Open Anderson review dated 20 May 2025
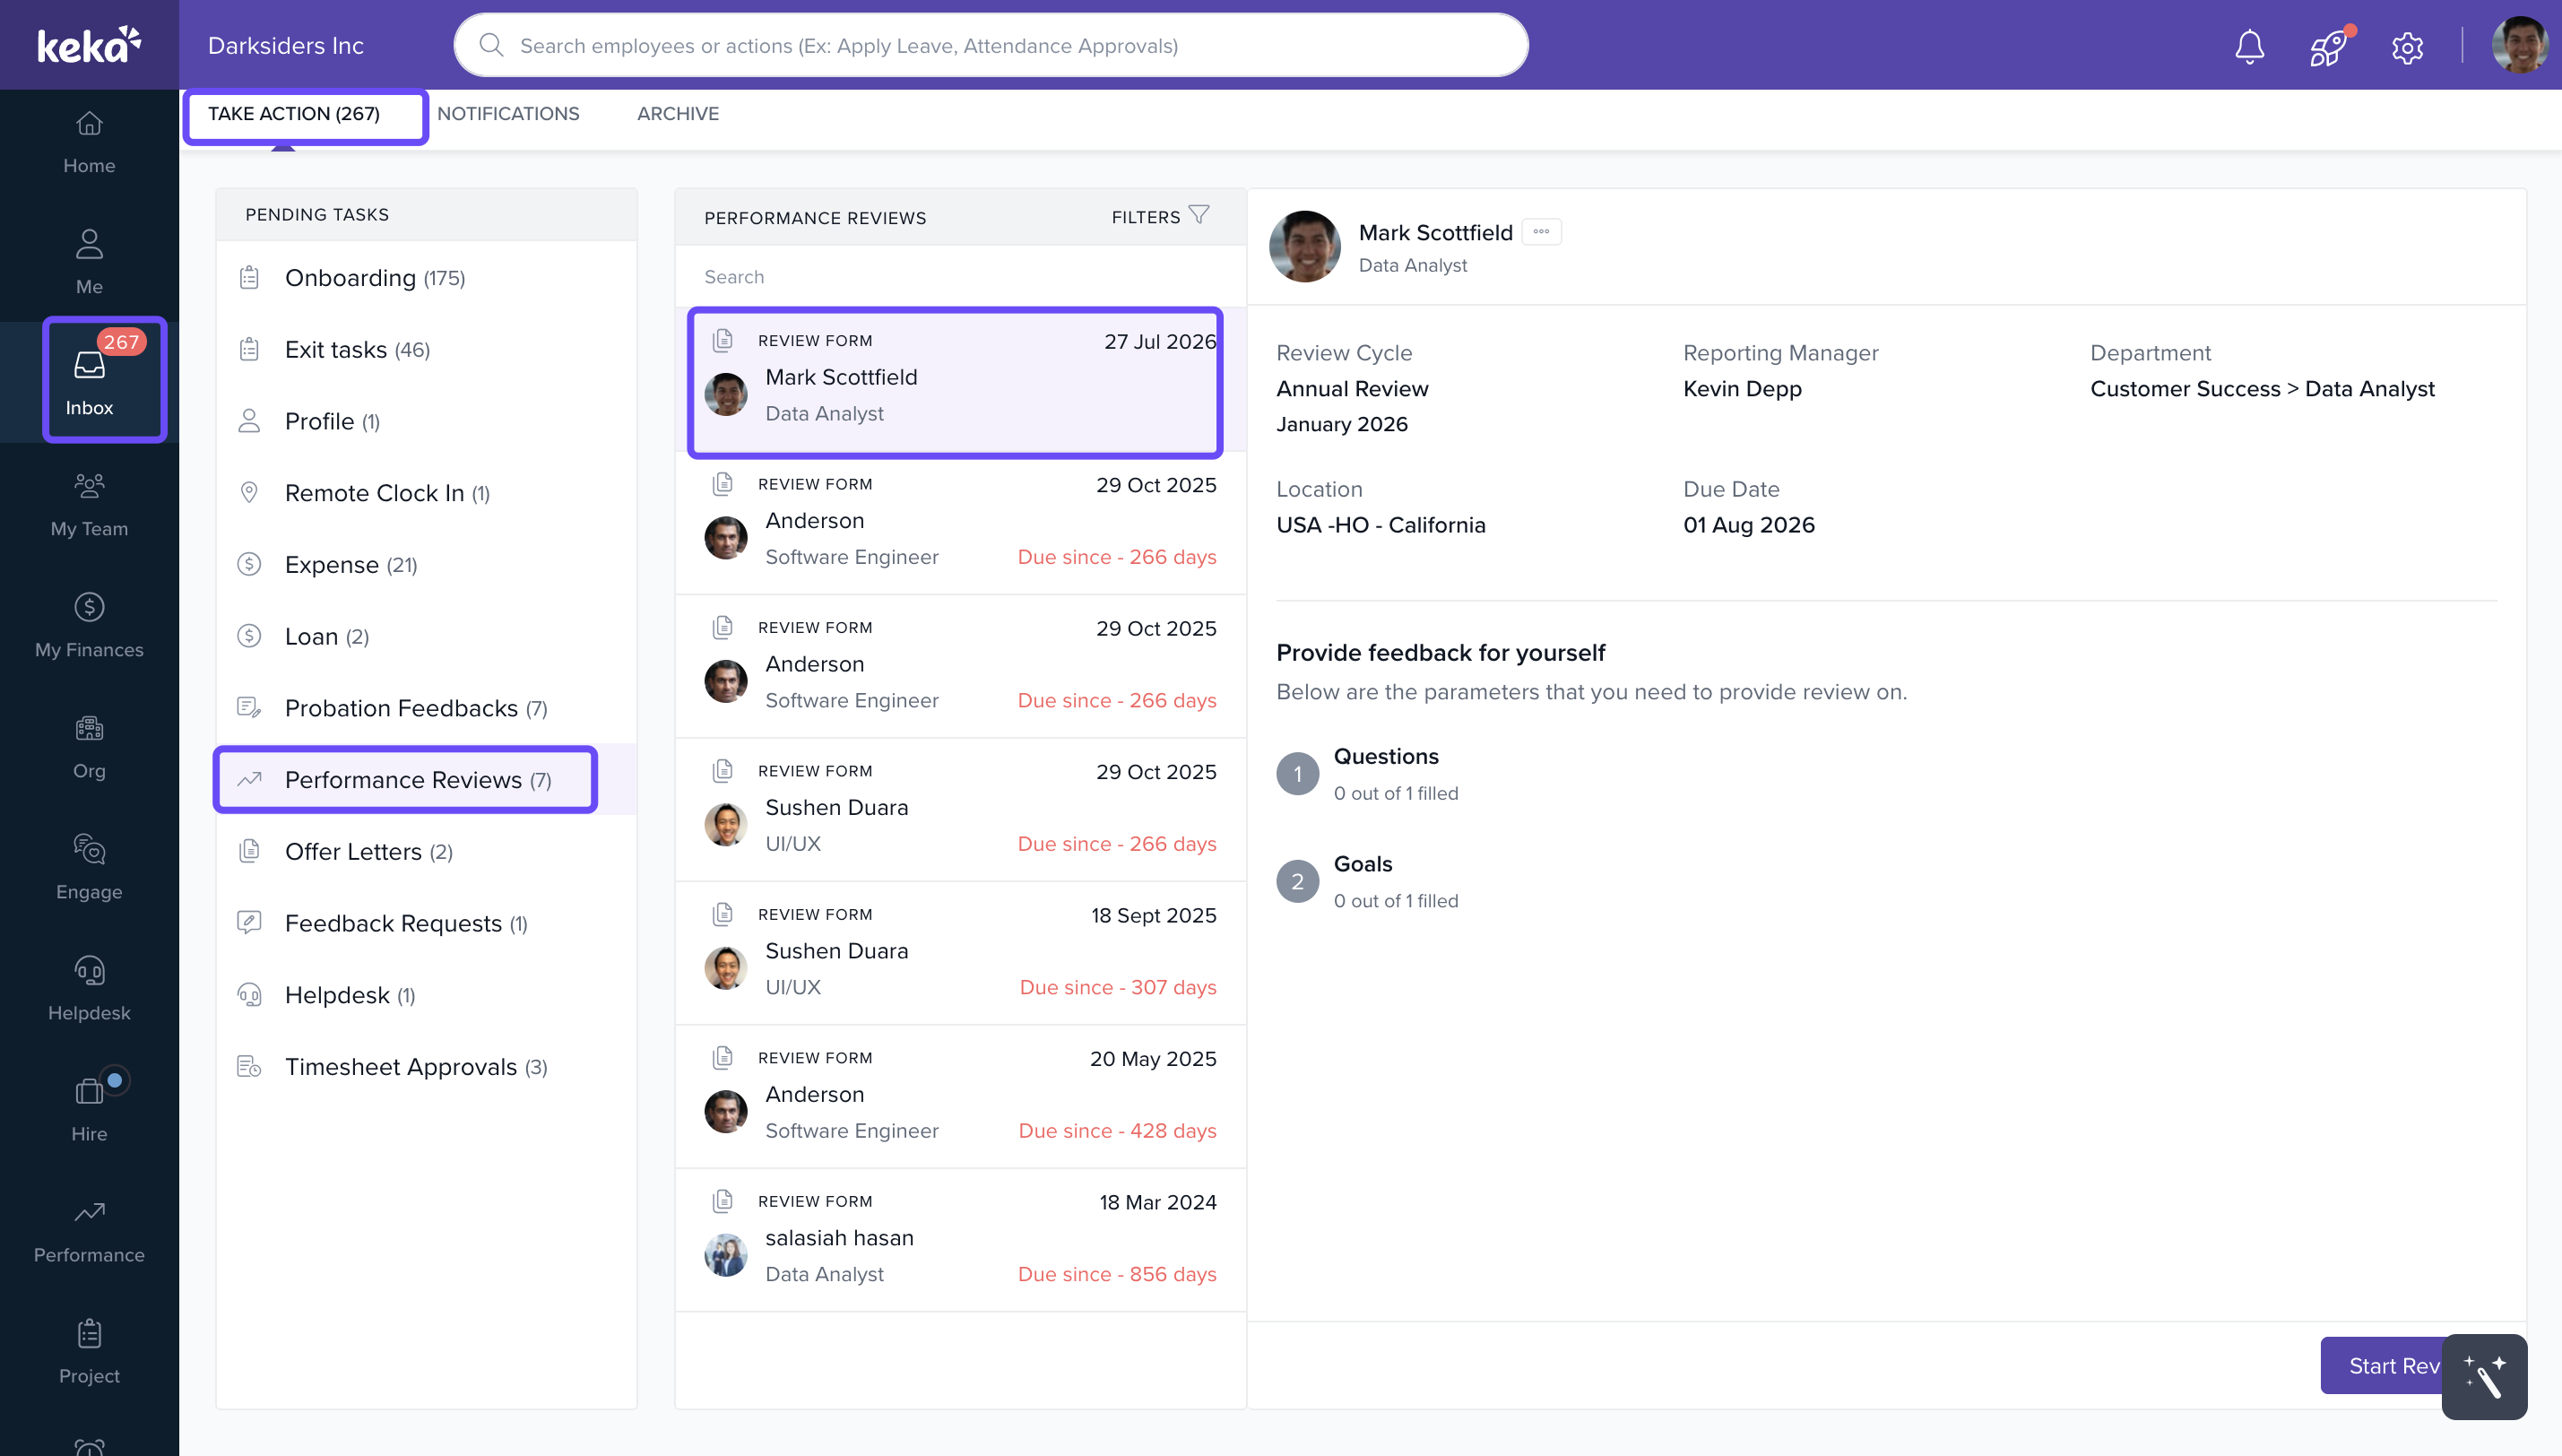Image resolution: width=2562 pixels, height=1456 pixels. pyautogui.click(x=961, y=1097)
